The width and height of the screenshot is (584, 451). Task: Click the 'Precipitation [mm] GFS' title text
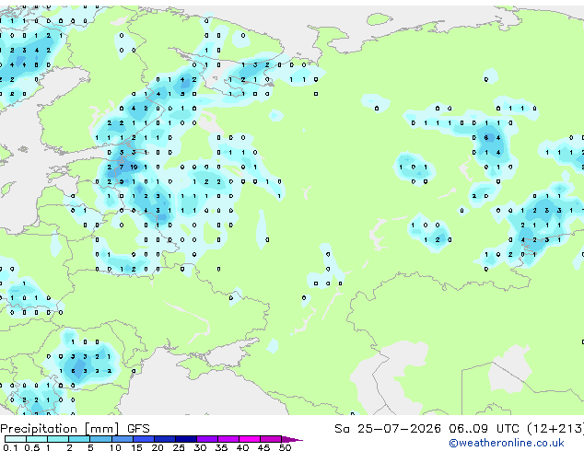pyautogui.click(x=75, y=429)
